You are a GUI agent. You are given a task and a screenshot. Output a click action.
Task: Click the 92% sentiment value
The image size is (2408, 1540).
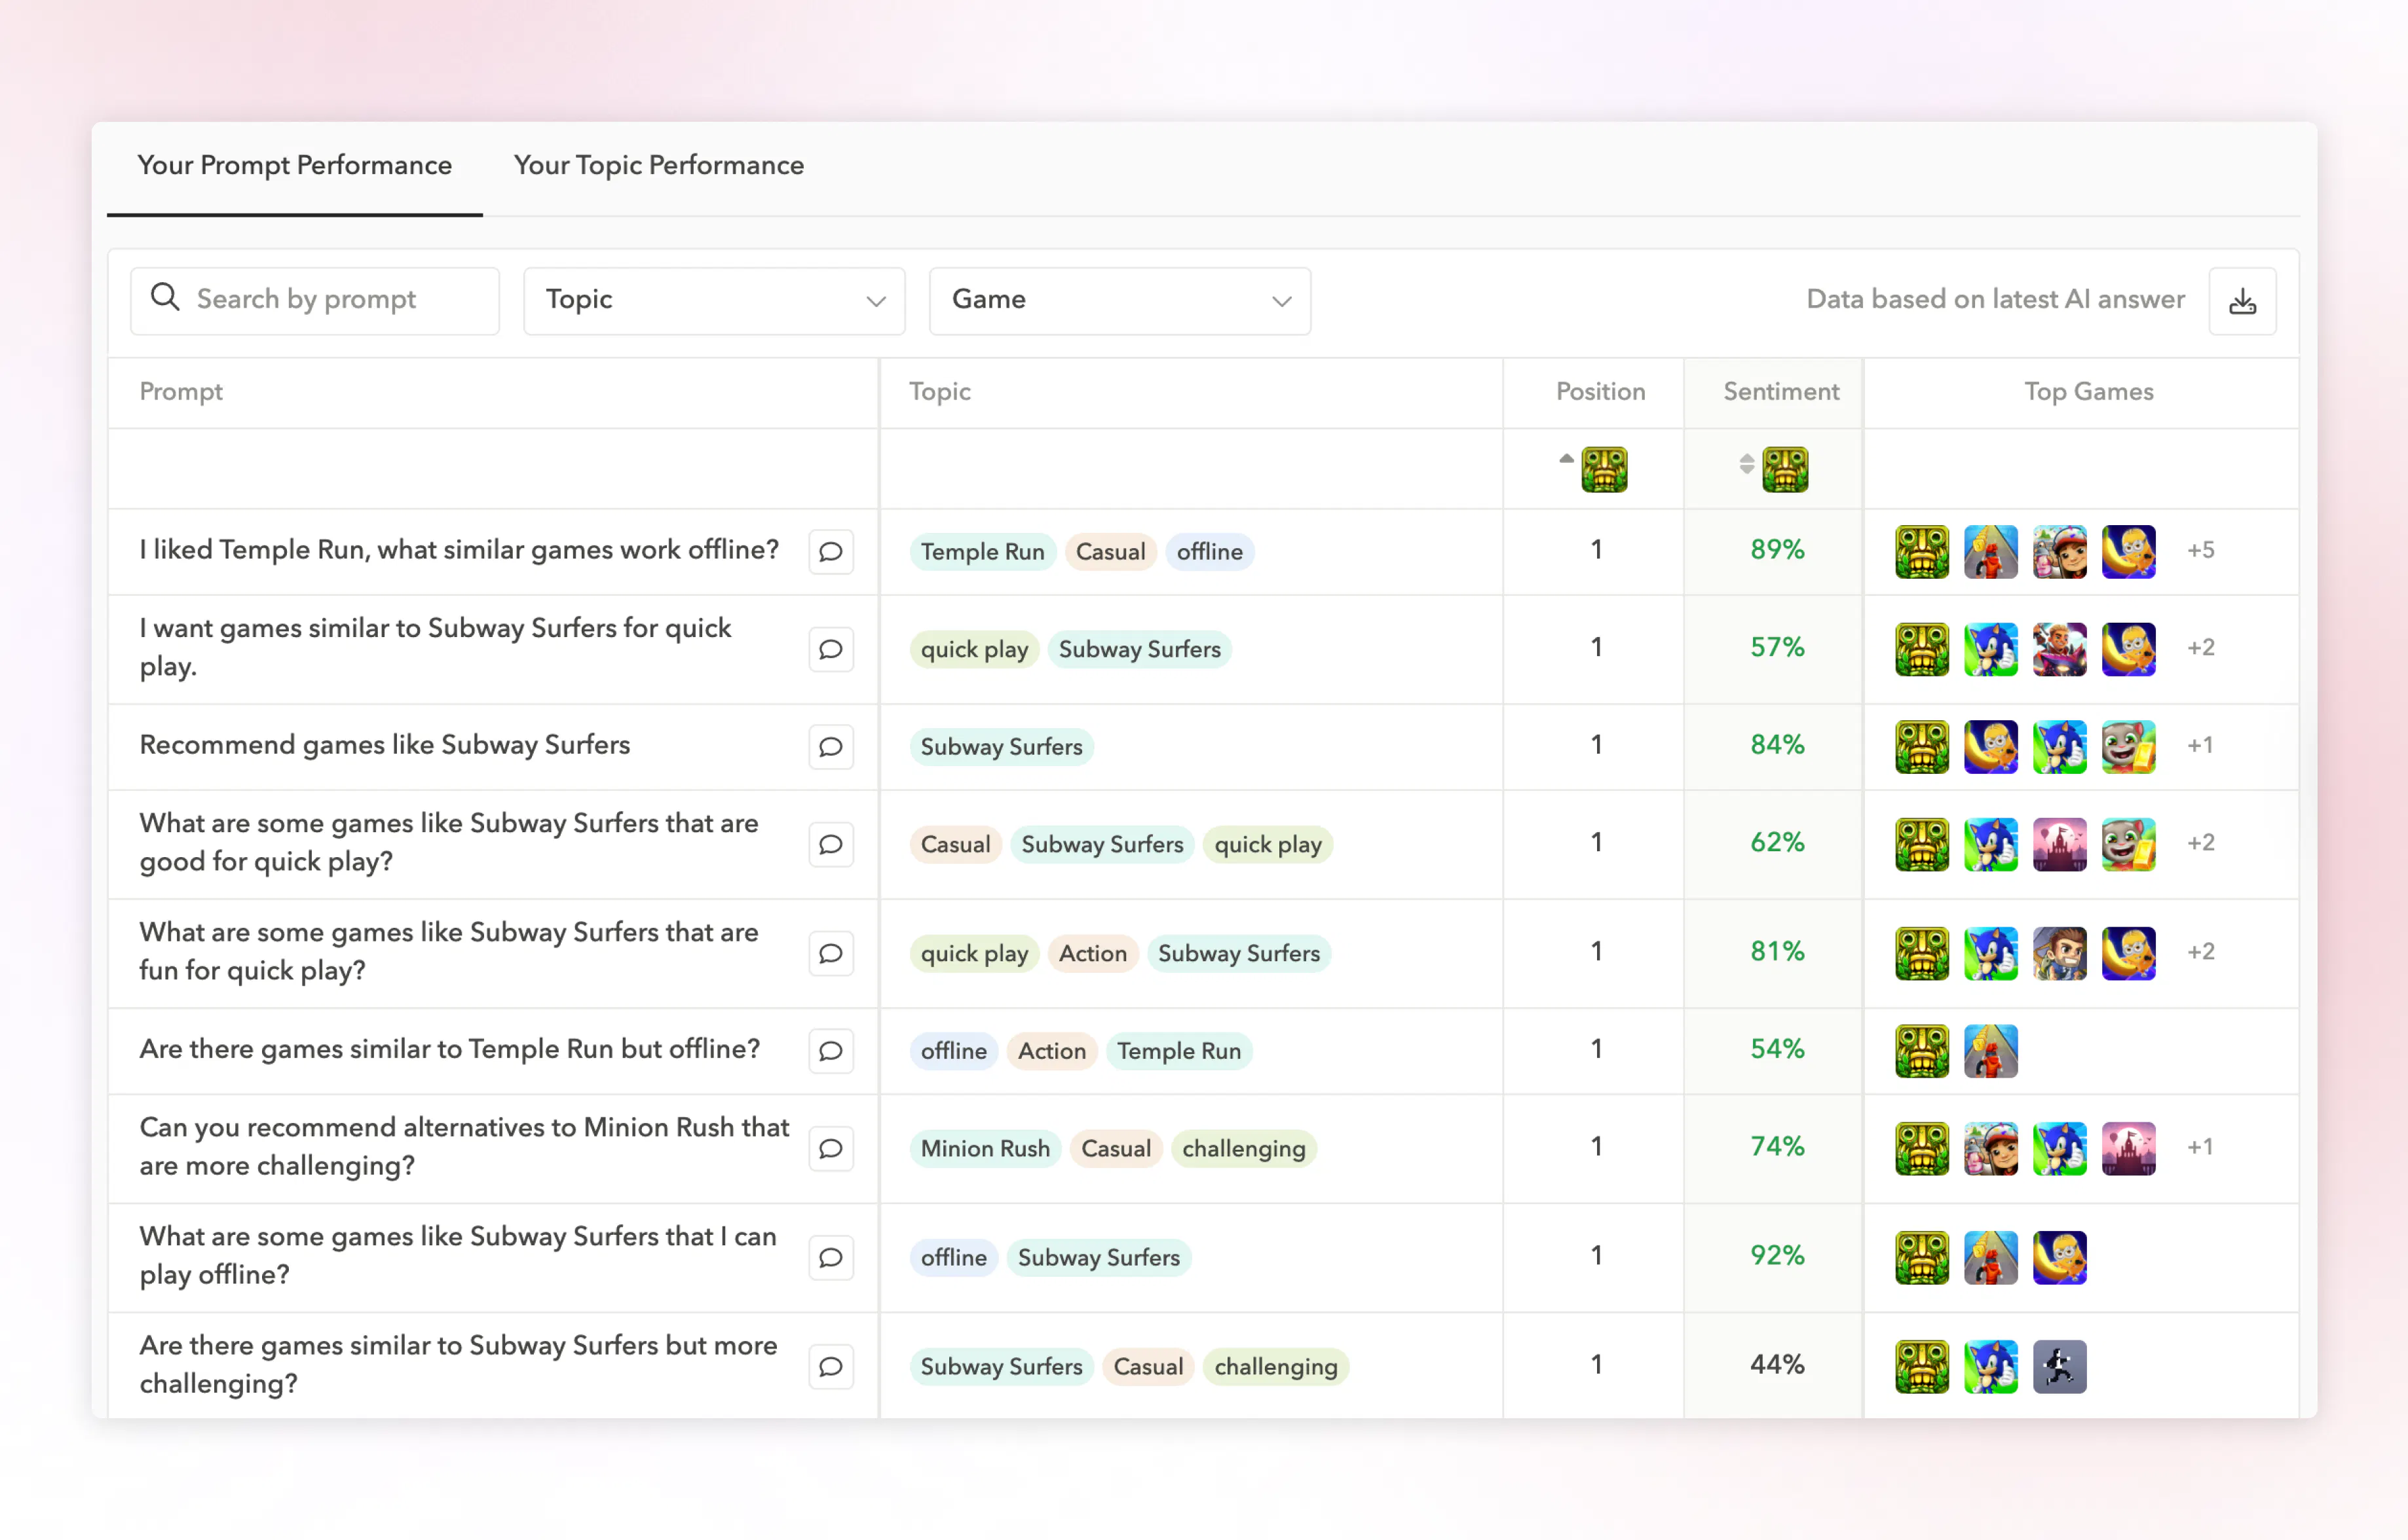1777,1256
